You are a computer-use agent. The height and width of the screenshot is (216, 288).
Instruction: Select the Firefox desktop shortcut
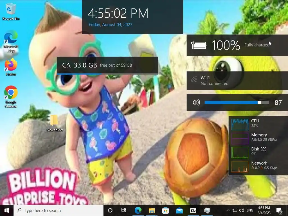tap(11, 67)
